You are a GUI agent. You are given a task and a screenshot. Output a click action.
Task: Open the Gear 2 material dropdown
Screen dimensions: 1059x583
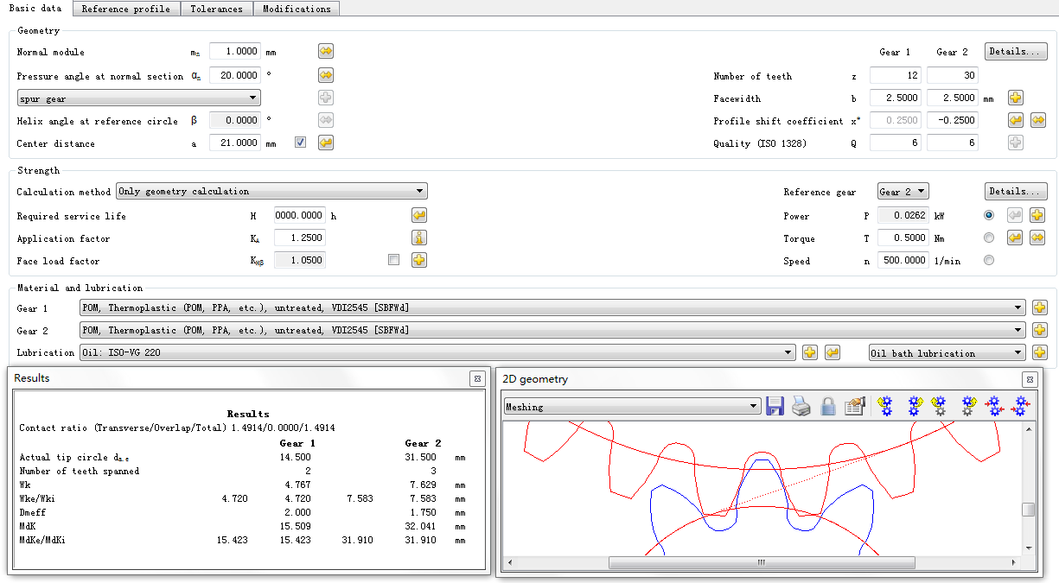(x=552, y=330)
